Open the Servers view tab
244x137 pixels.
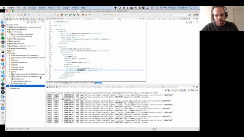click(85, 87)
